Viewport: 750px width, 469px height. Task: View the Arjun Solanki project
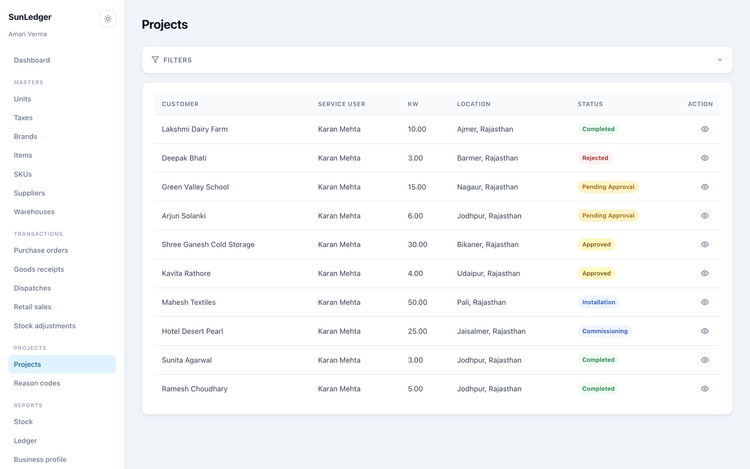tap(705, 216)
